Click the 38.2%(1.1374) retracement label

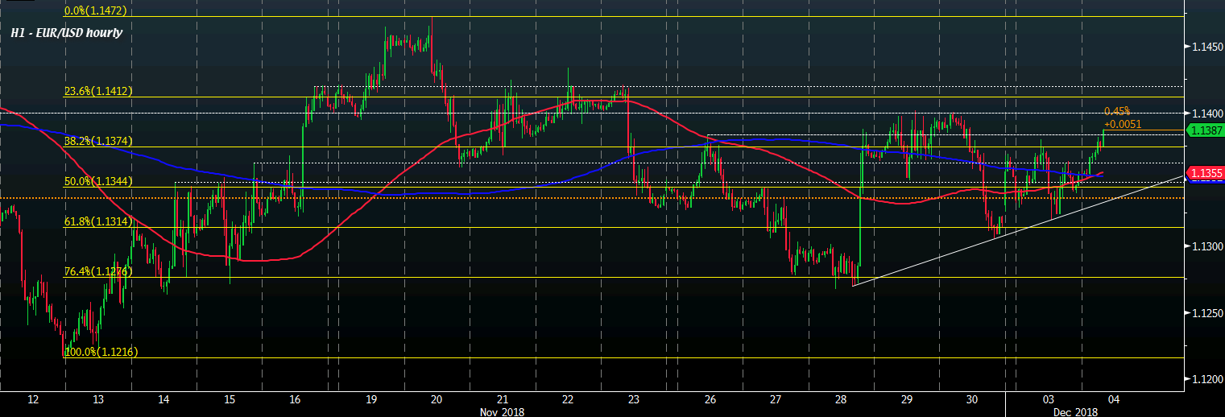pos(97,141)
